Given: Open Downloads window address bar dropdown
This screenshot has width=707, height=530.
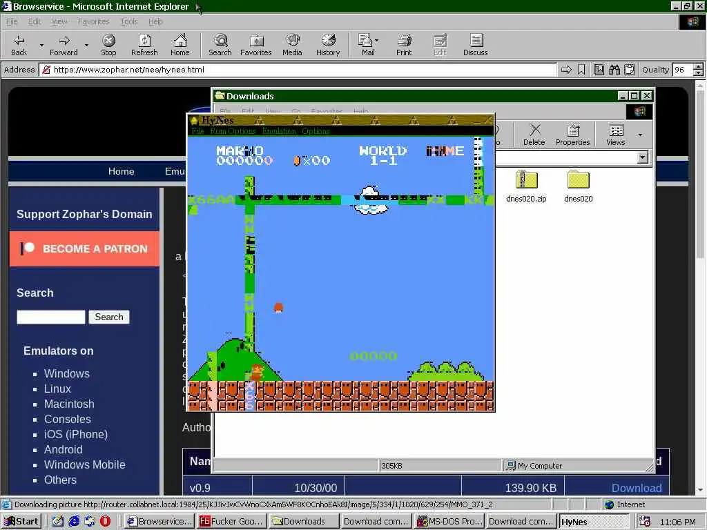Looking at the screenshot, I should click(643, 157).
